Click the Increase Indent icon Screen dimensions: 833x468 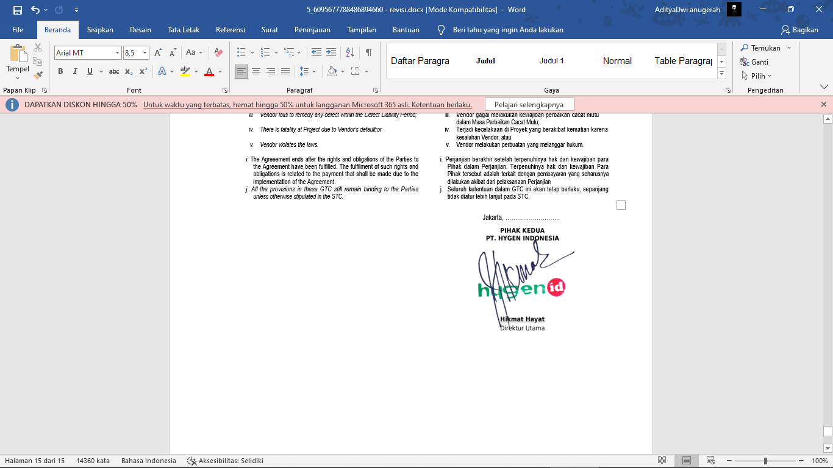click(x=331, y=52)
